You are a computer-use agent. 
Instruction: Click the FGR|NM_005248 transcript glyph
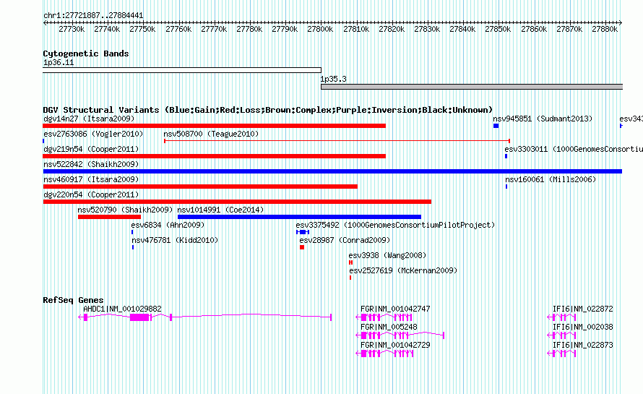pos(400,335)
